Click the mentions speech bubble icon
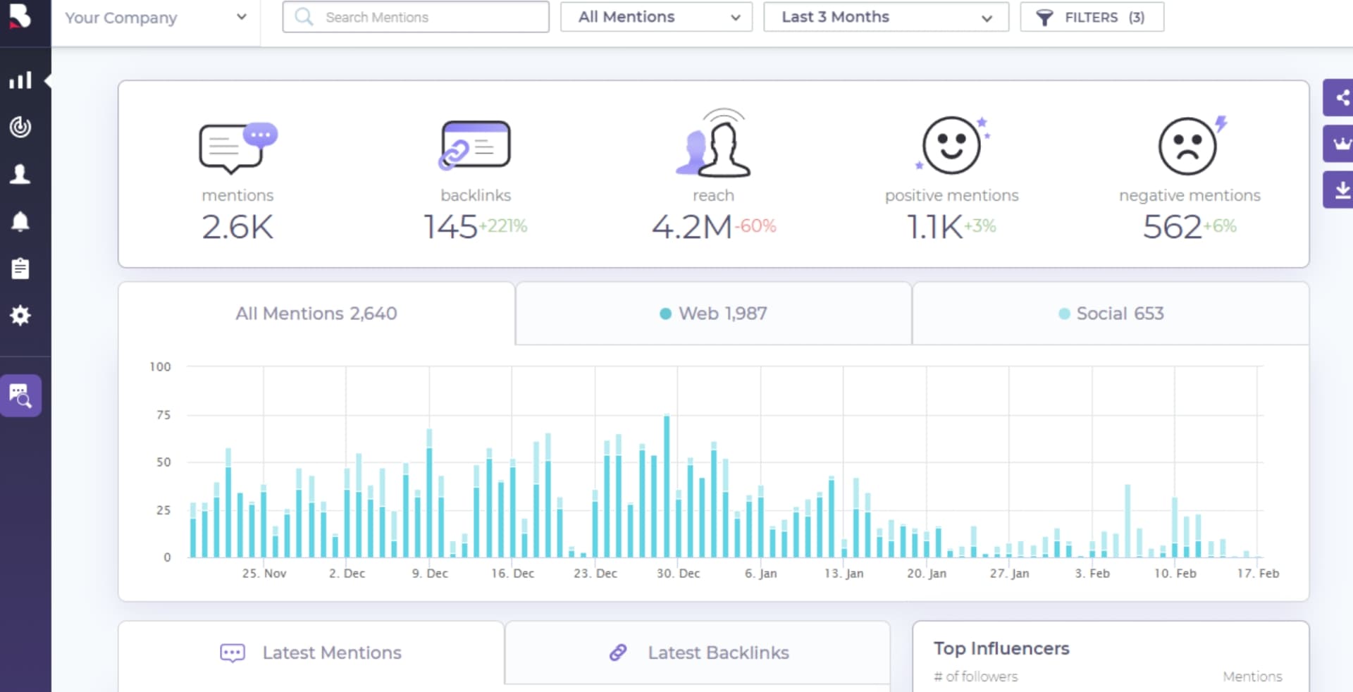The height and width of the screenshot is (692, 1353). [238, 148]
